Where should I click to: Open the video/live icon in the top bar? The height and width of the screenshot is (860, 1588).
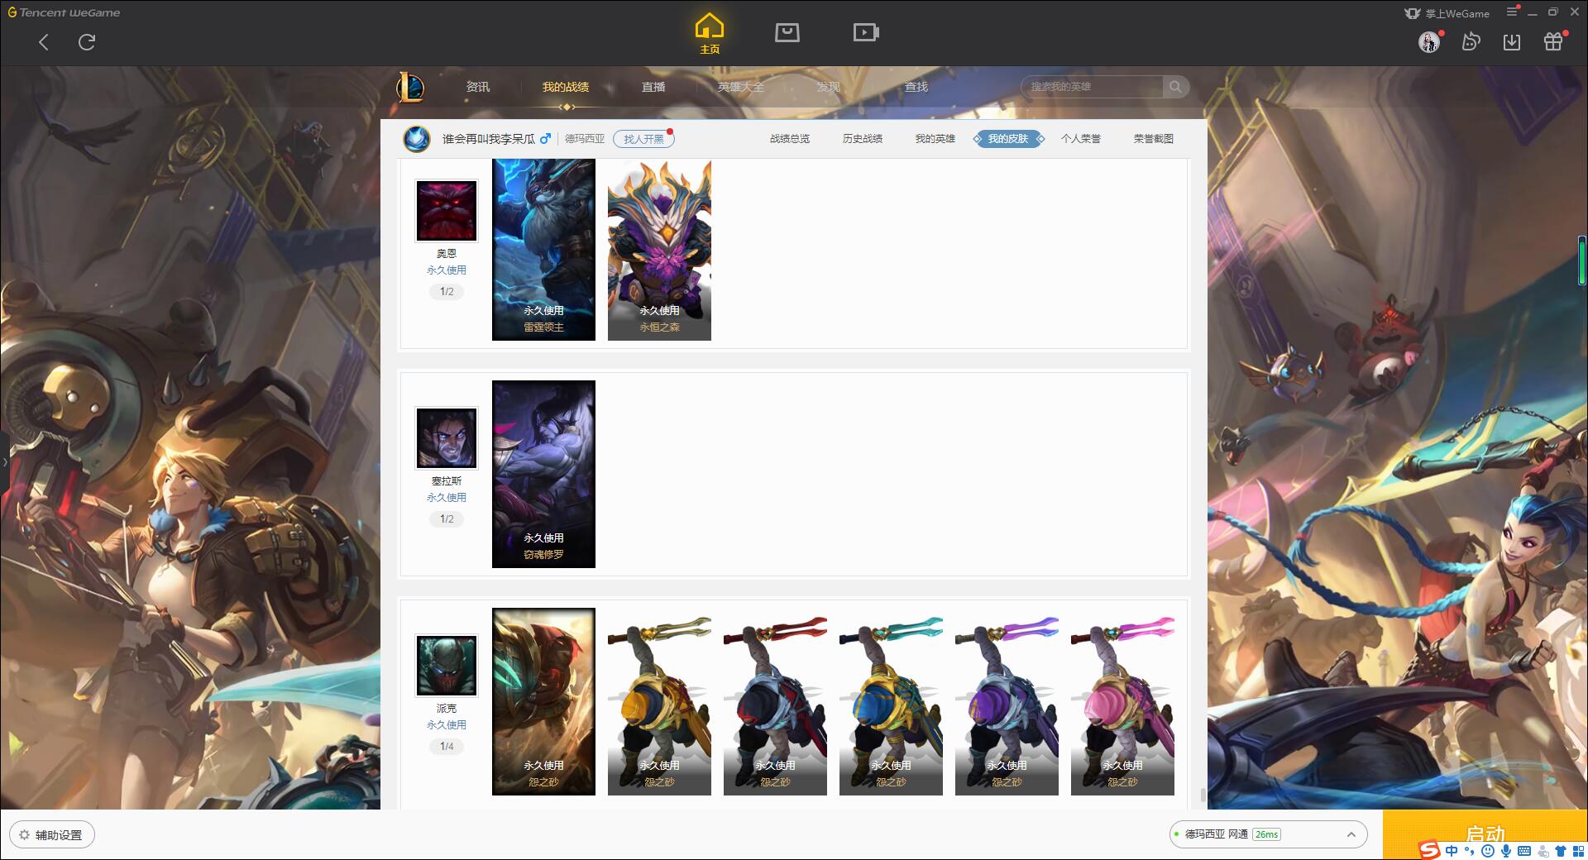pos(866,32)
